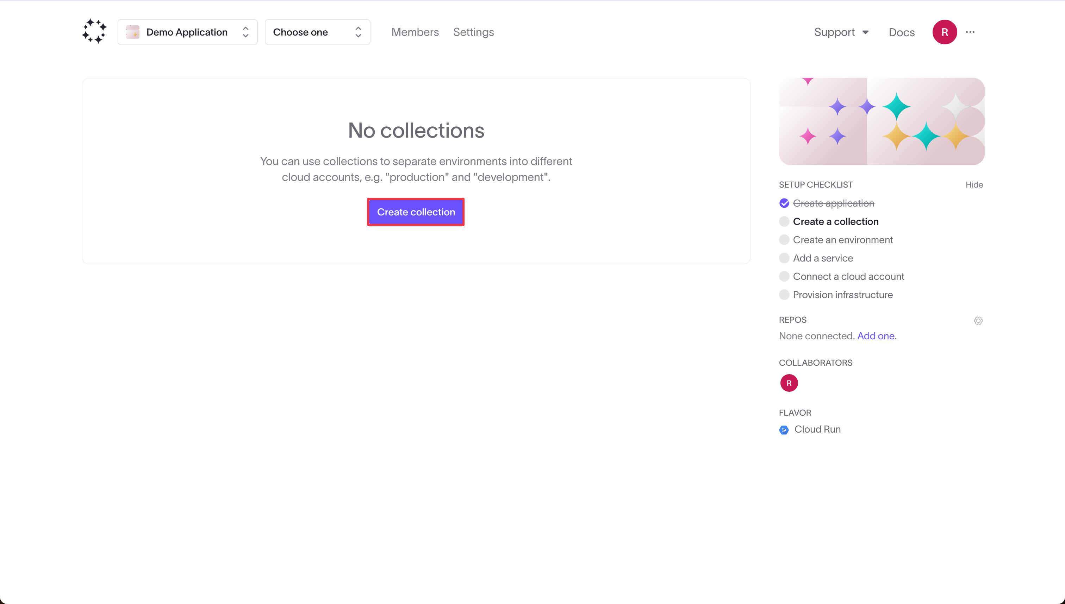Click the user avatar icon in COLLABORATORS
Viewport: 1065px width, 604px height.
pyautogui.click(x=789, y=383)
